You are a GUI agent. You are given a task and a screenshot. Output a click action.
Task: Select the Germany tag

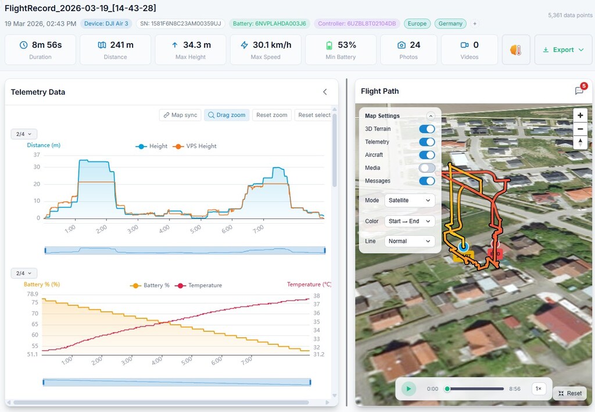tap(450, 24)
